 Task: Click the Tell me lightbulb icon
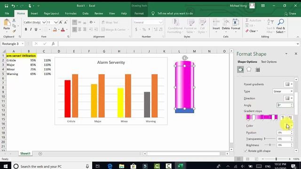pyautogui.click(x=153, y=14)
